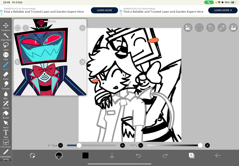
Task: Select the Smudge tool
Action: [6, 86]
